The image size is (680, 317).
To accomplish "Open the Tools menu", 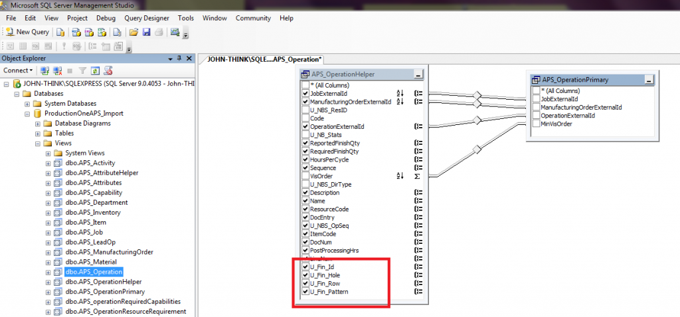I will [x=186, y=18].
